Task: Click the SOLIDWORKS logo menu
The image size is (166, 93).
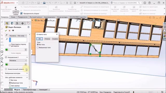Action: 8,3
